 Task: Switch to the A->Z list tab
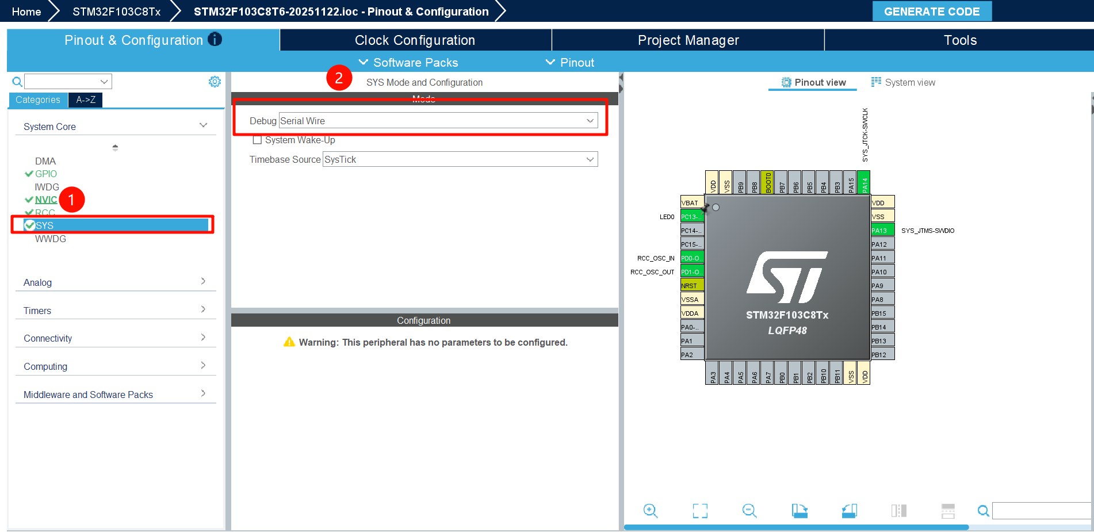click(86, 99)
